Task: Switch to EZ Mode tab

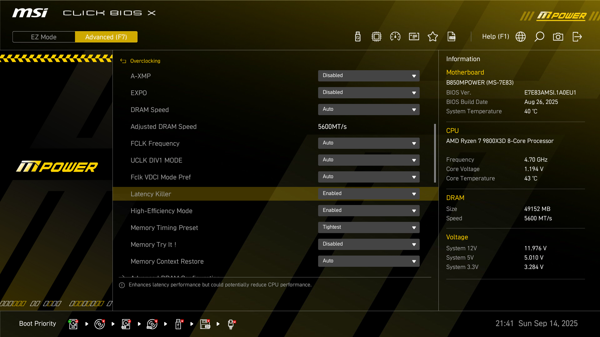Action: (x=44, y=37)
